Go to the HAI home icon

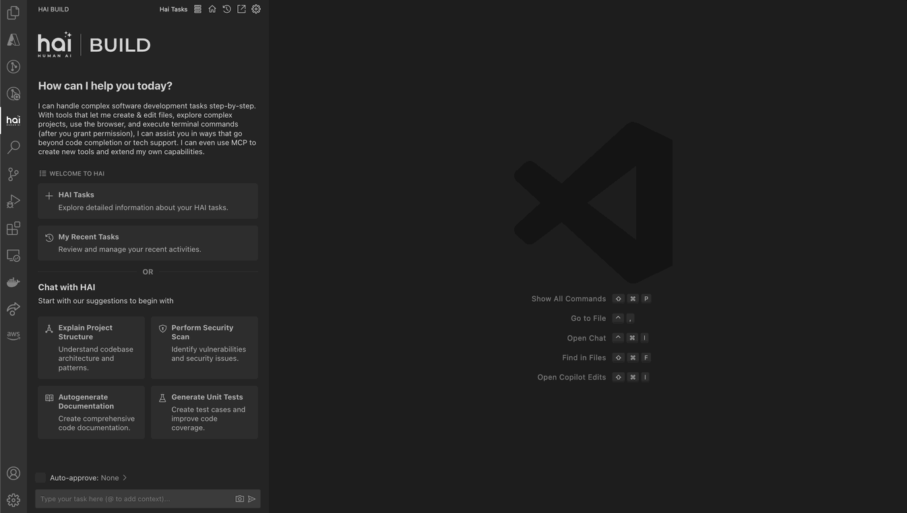(212, 9)
